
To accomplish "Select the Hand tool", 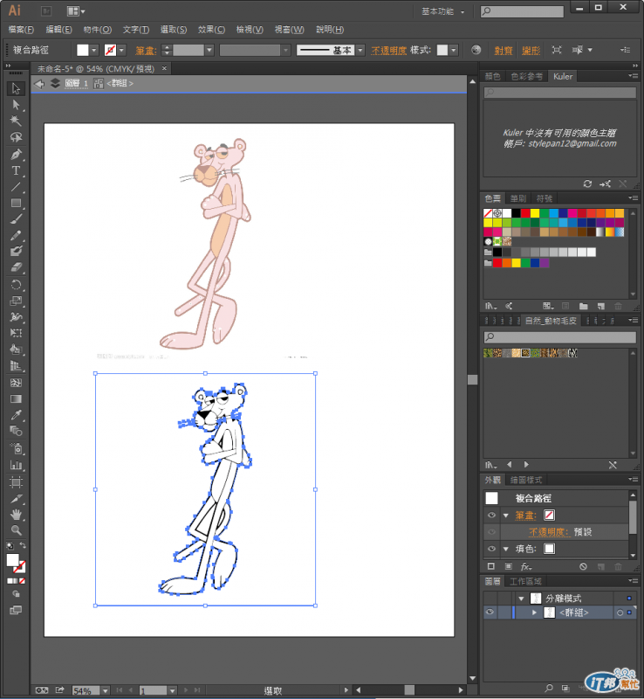I will (16, 515).
